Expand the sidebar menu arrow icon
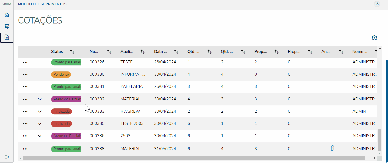The height and width of the screenshot is (163, 388). (x=7, y=157)
